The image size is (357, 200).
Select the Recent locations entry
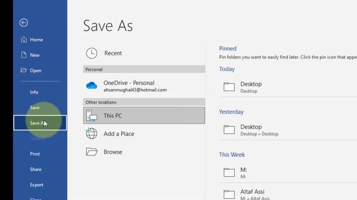144,53
